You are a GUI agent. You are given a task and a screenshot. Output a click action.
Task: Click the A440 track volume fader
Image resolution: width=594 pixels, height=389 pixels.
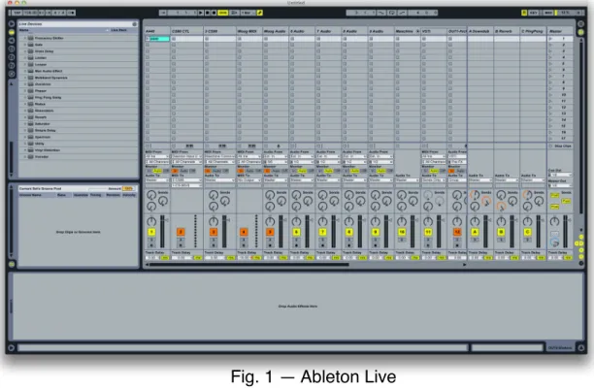[x=162, y=231]
